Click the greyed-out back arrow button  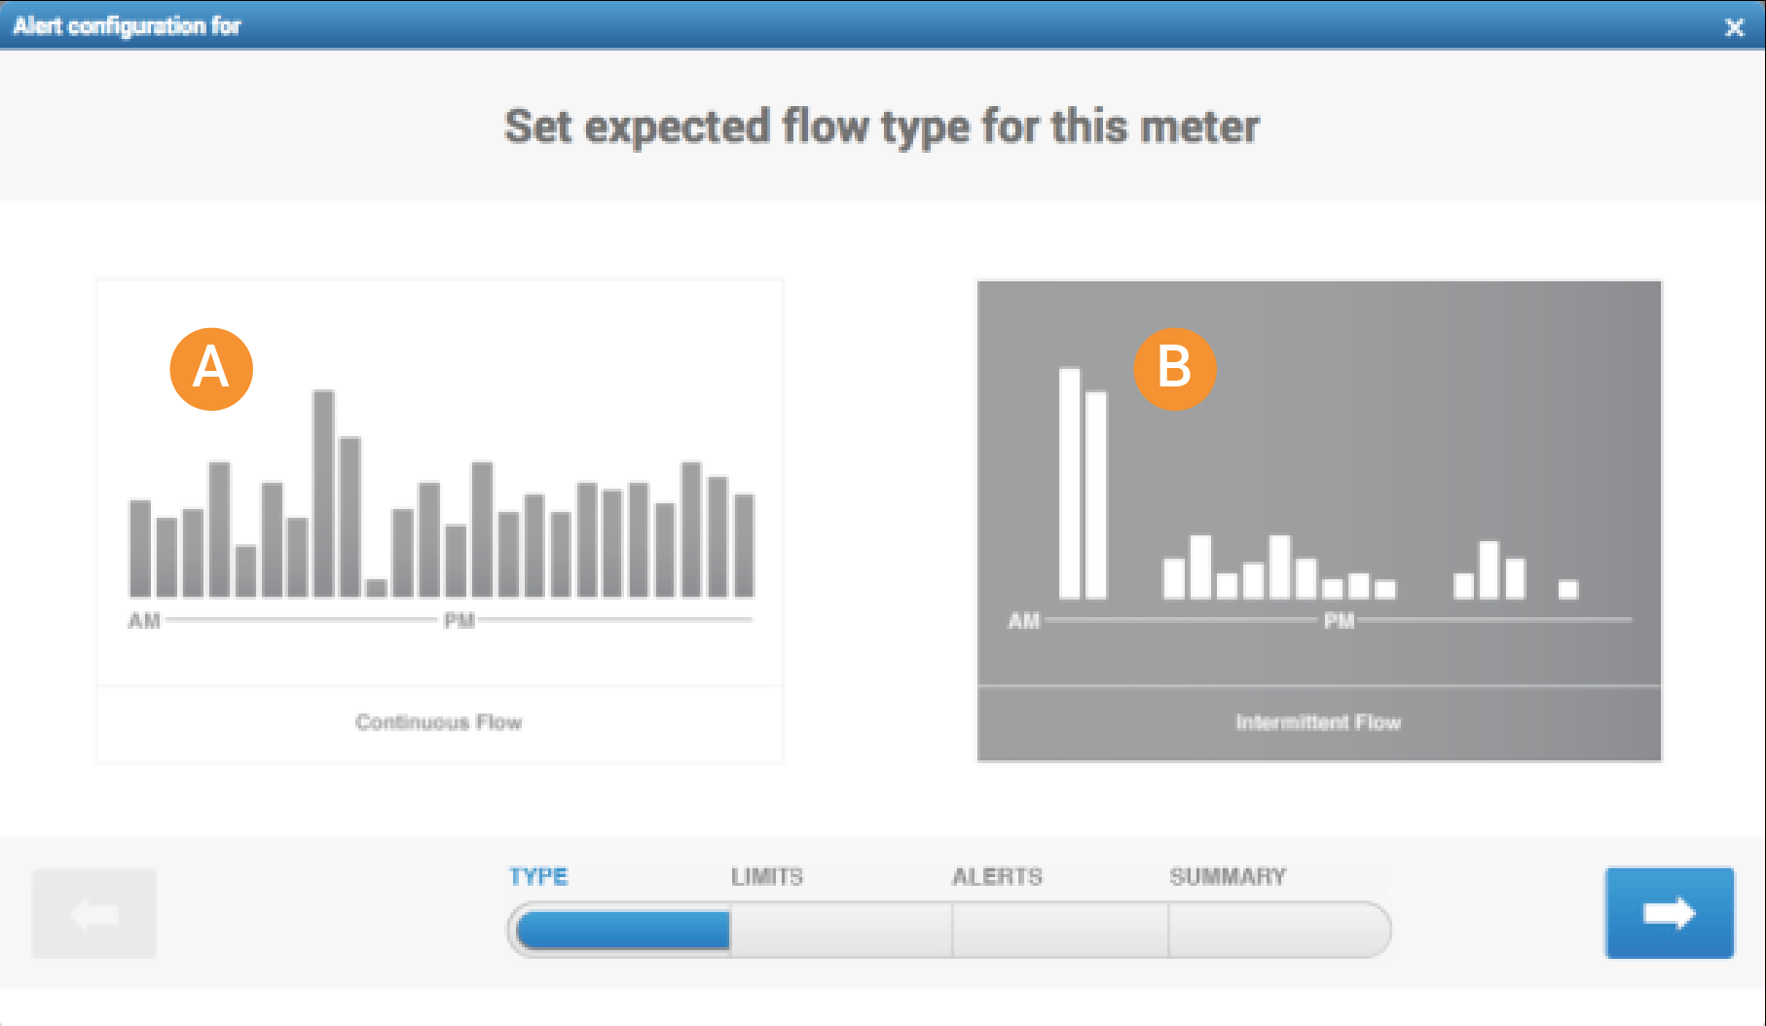point(94,914)
